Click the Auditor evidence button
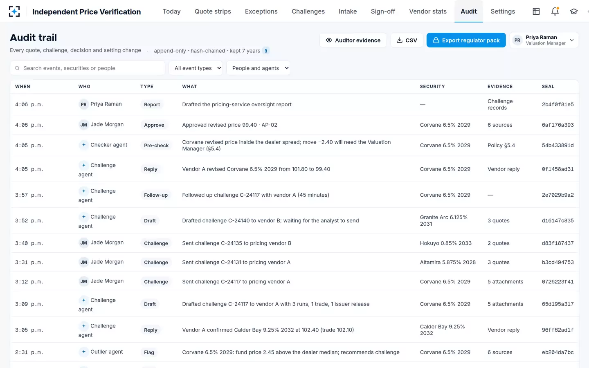Viewport: 589px width, 368px height. tap(353, 40)
